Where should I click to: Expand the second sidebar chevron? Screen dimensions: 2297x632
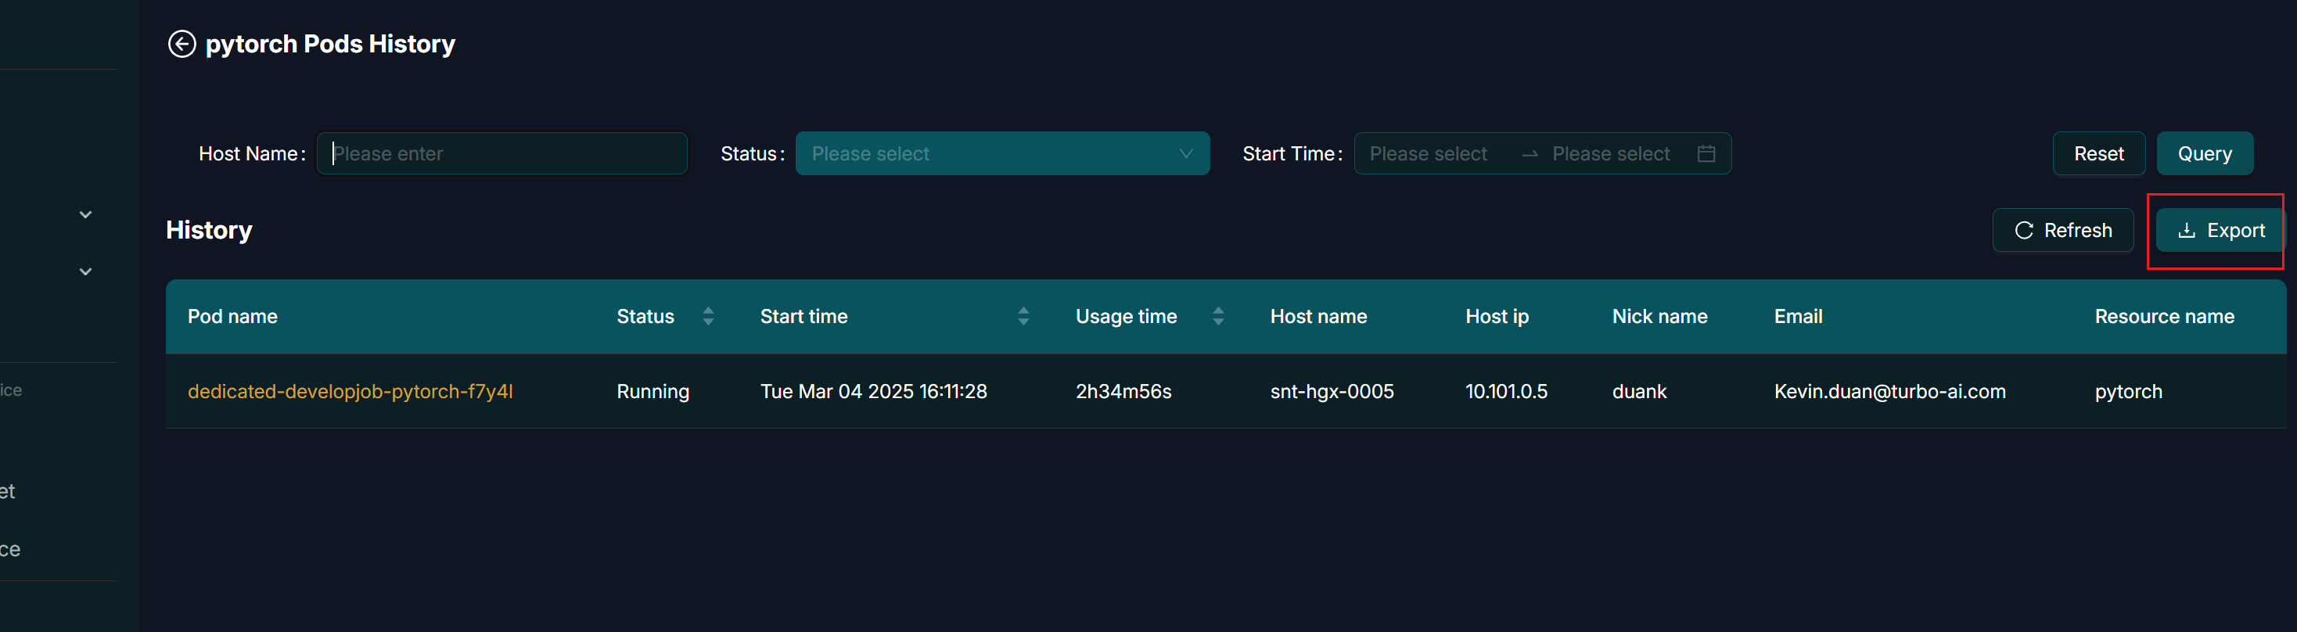click(x=85, y=272)
